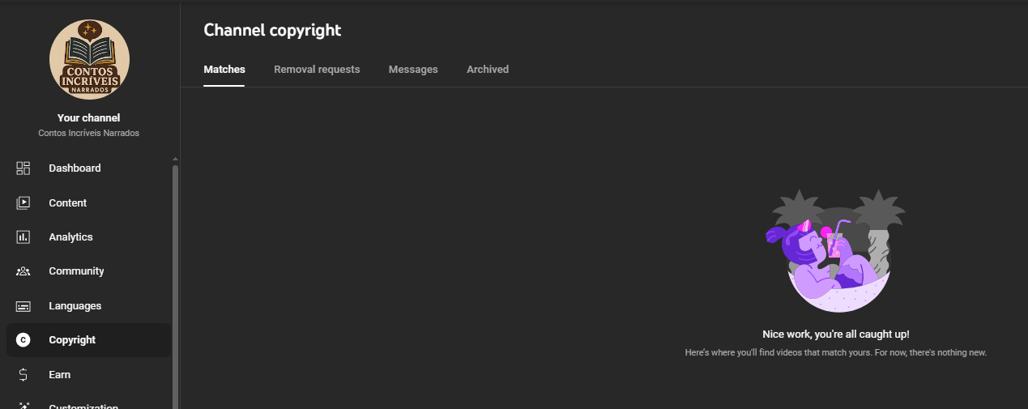Click the Channel copyright page heading
The width and height of the screenshot is (1028, 409).
(x=272, y=31)
